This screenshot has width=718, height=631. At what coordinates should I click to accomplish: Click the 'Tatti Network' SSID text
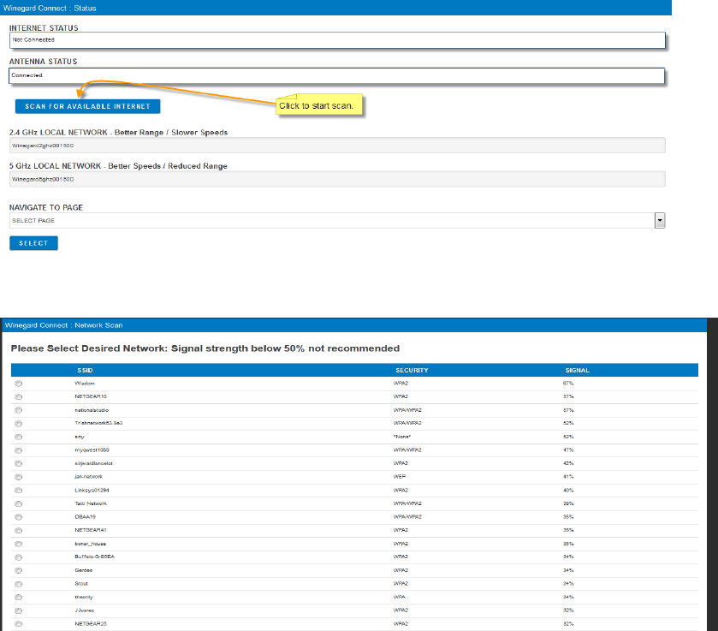91,503
